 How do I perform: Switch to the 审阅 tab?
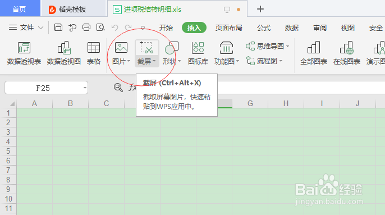(x=320, y=28)
